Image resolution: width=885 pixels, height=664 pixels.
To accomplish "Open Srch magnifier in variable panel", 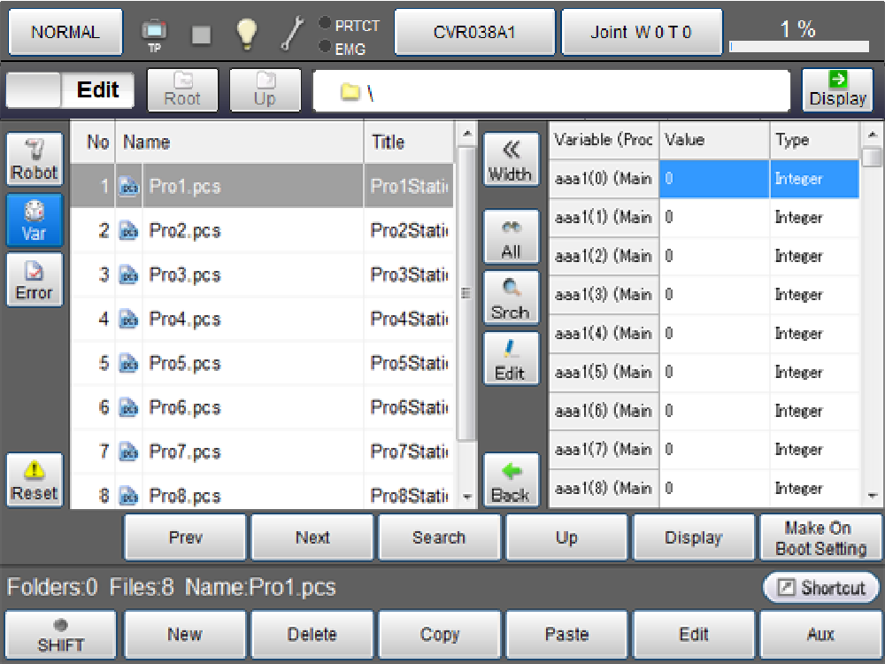I will click(510, 299).
